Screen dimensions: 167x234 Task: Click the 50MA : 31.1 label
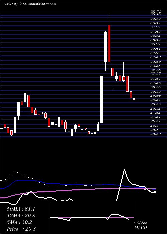click(x=21, y=209)
